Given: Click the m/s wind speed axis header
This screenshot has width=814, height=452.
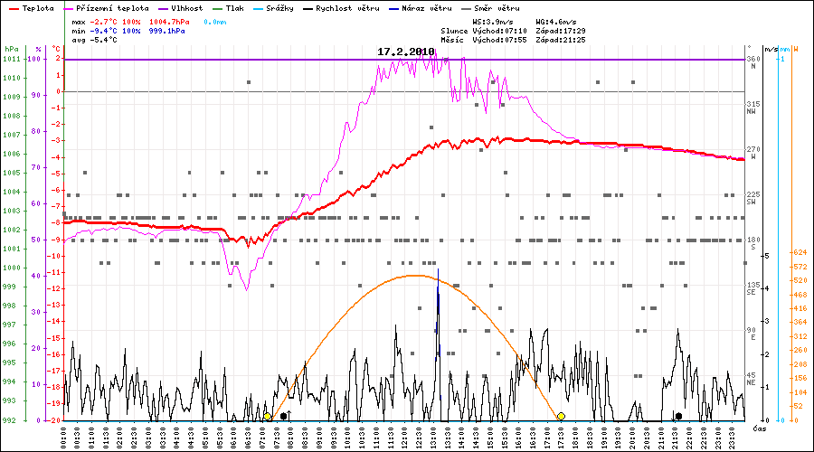Looking at the screenshot, I should point(770,49).
